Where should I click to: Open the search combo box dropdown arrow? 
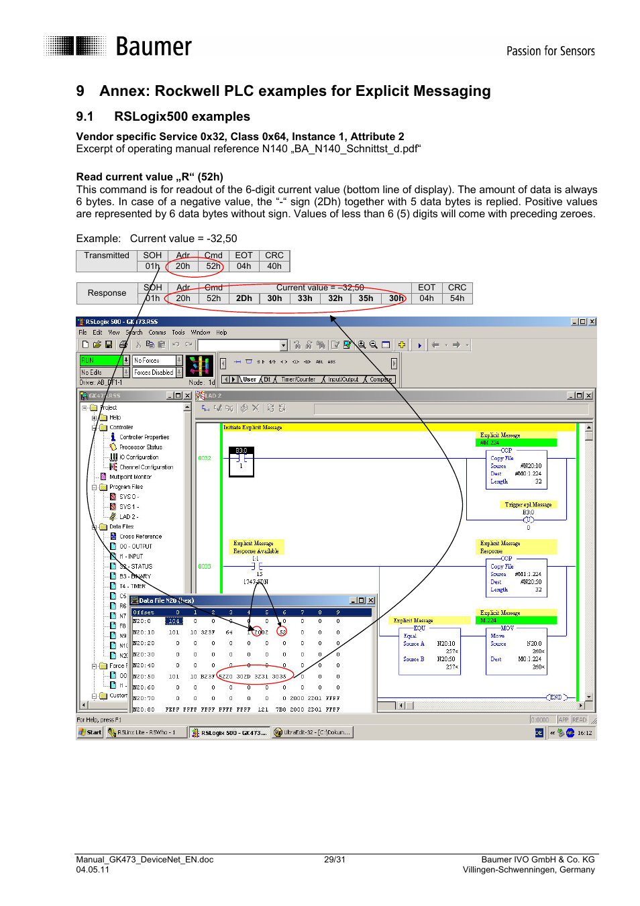[x=284, y=345]
